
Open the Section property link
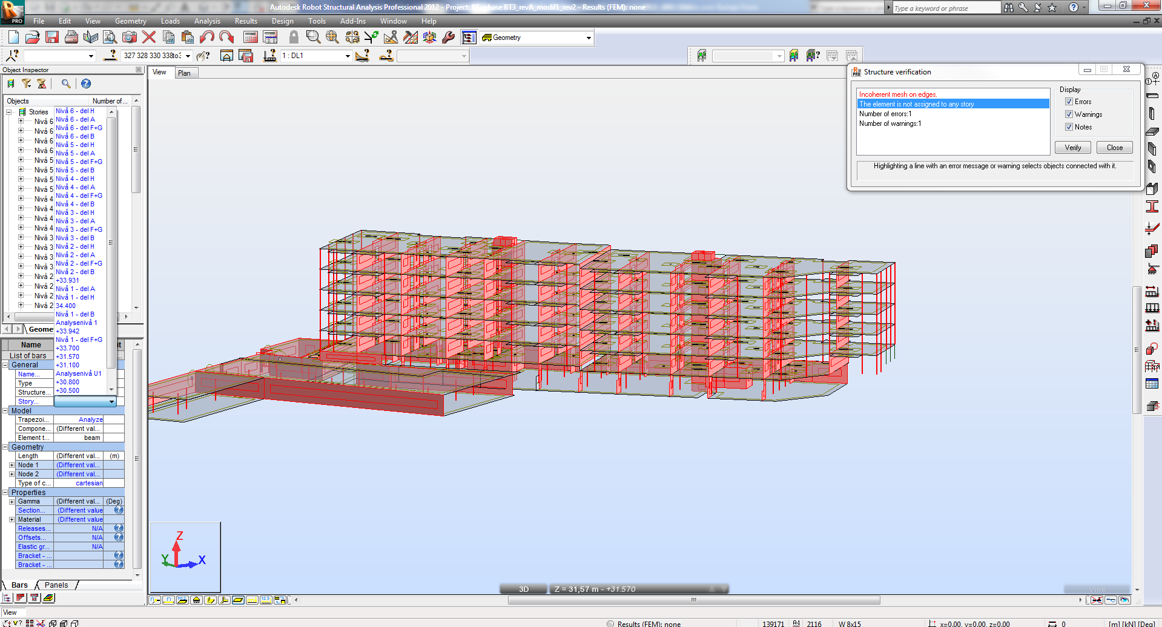pos(30,510)
